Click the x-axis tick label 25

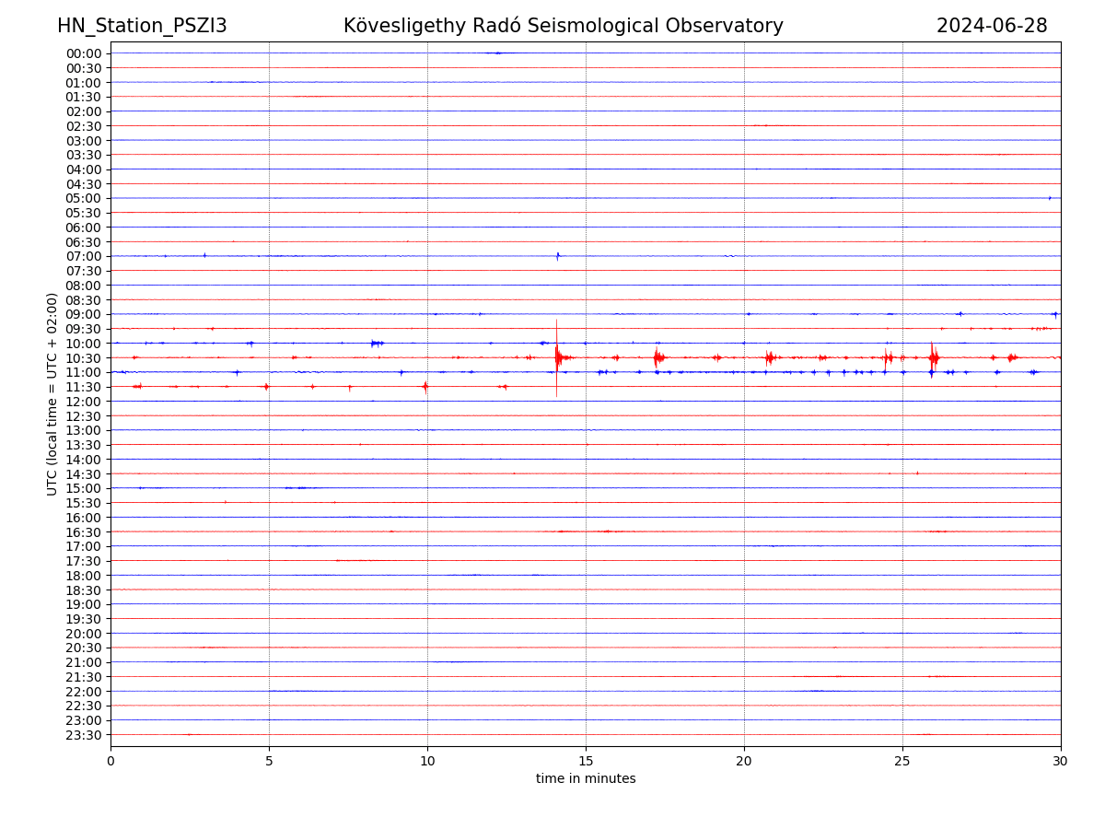(x=902, y=761)
